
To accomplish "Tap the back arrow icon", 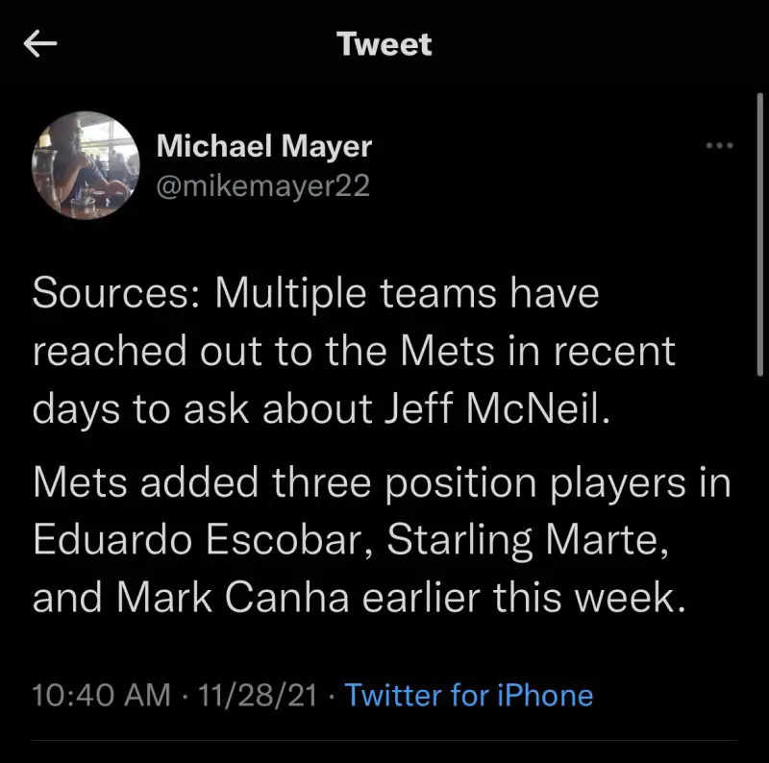I will [x=40, y=44].
